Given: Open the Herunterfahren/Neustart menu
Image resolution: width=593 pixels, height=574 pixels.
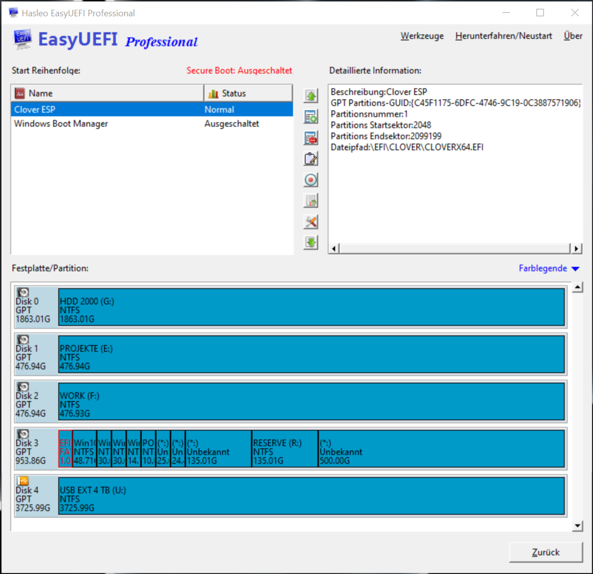Looking at the screenshot, I should [503, 36].
